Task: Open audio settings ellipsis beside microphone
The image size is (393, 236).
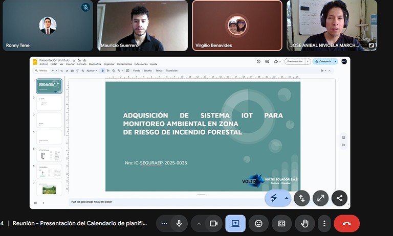Action: (164, 224)
